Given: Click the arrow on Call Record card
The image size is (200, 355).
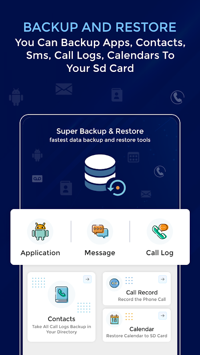Looking at the screenshot, I should tap(162, 279).
